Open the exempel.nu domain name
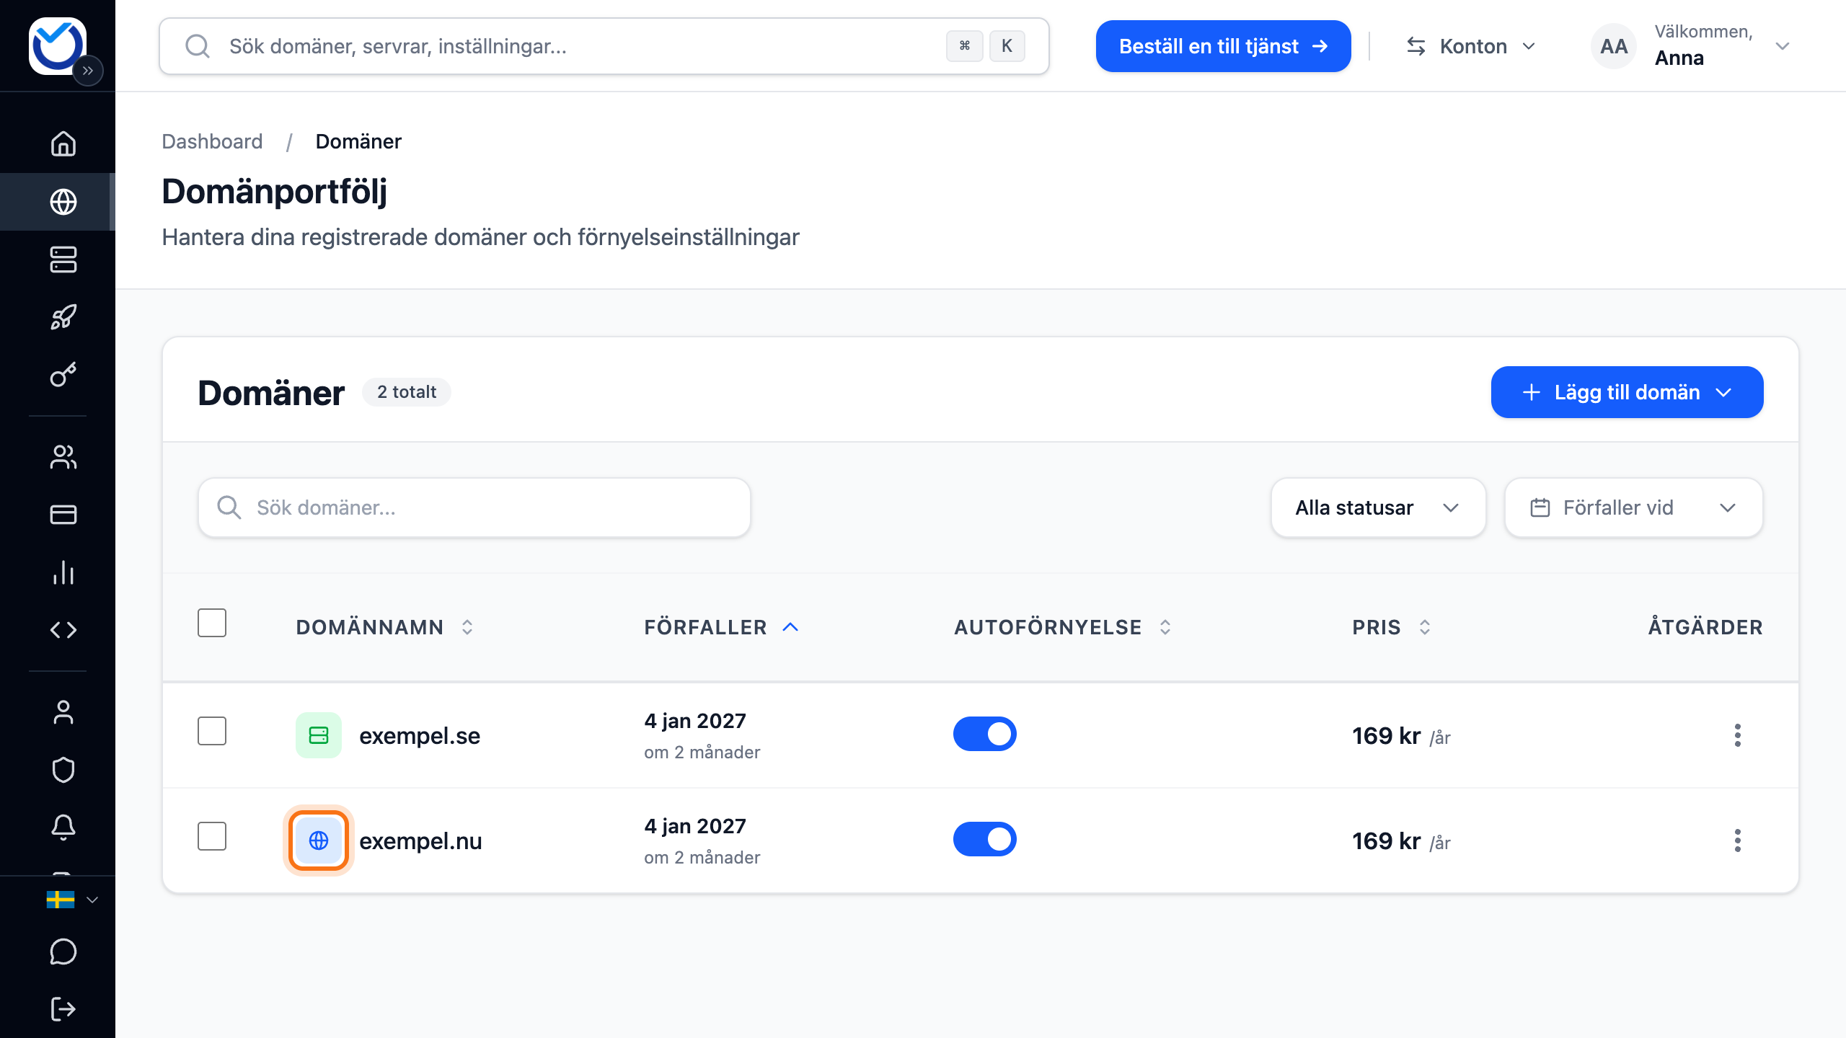1846x1038 pixels. point(420,841)
